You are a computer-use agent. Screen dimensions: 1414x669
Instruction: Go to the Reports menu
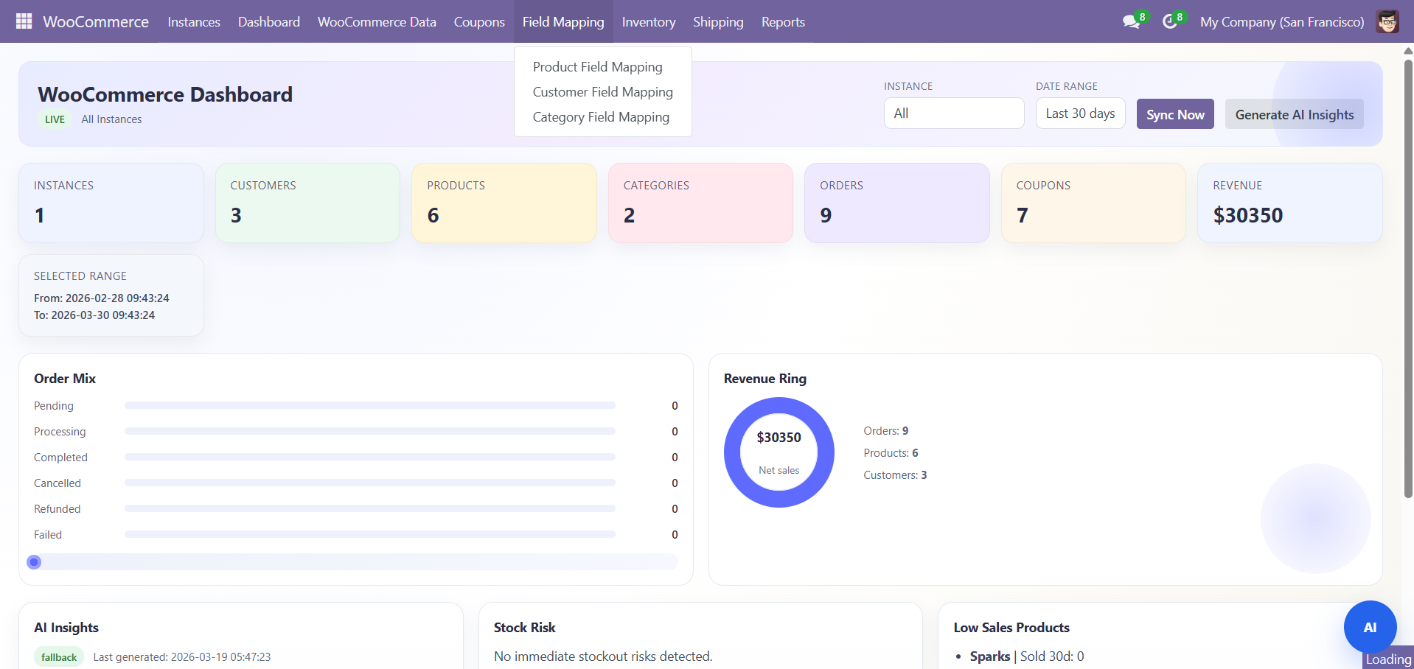pyautogui.click(x=782, y=22)
